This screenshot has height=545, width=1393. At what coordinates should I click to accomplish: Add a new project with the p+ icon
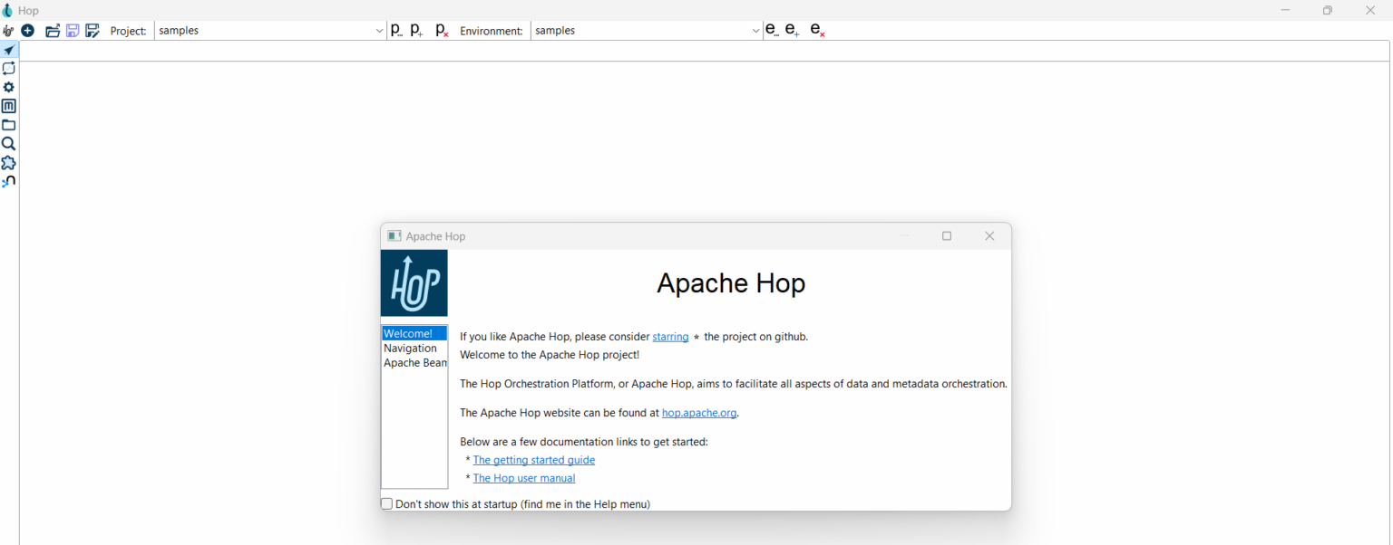pyautogui.click(x=416, y=30)
